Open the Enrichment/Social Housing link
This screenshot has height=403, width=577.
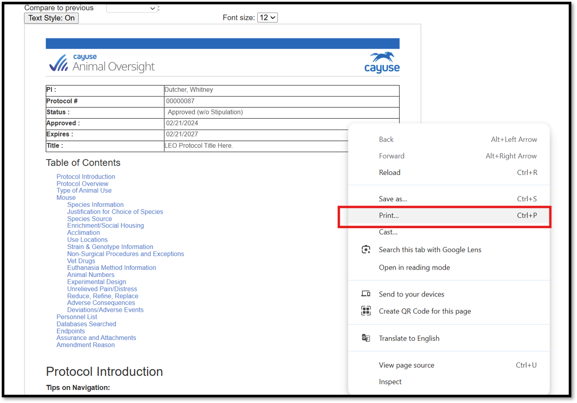click(105, 226)
